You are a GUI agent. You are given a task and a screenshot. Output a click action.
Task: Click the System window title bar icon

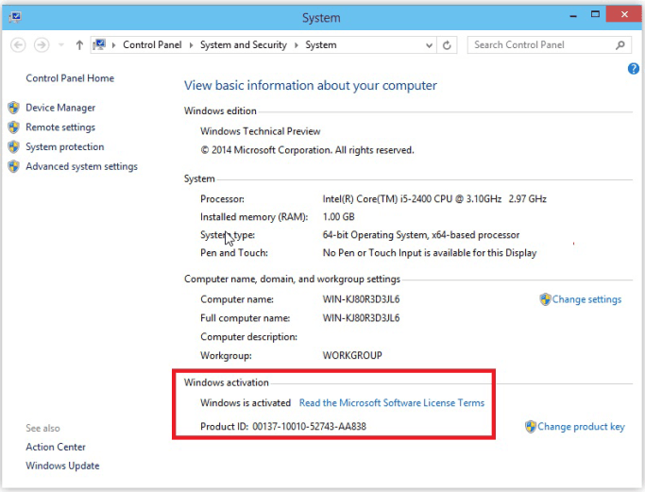click(x=15, y=17)
